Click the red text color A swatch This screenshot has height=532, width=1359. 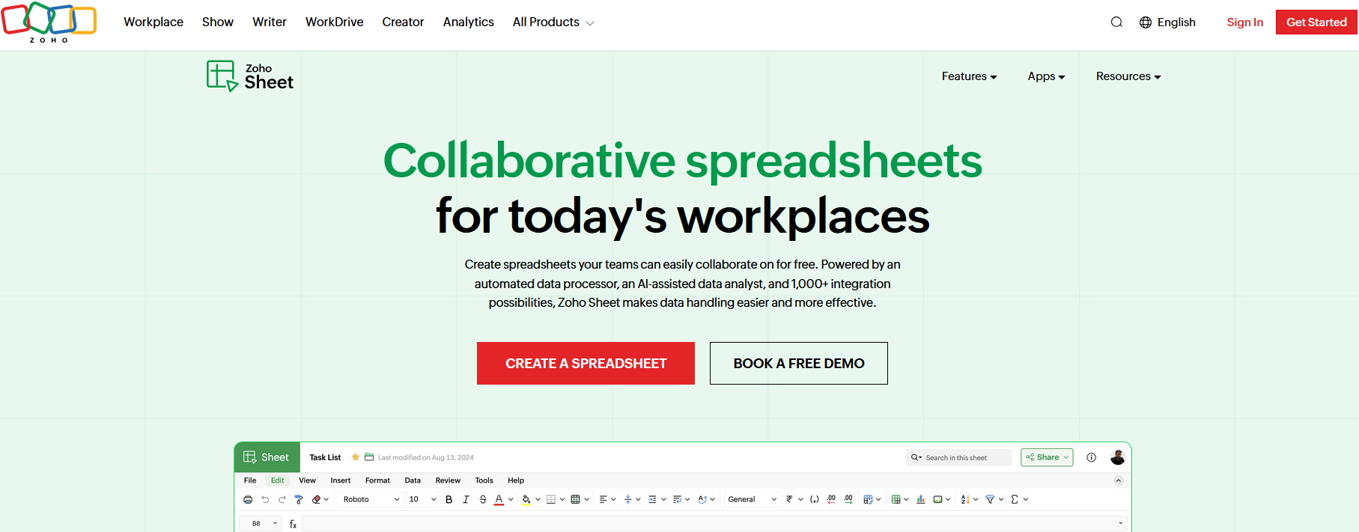coord(499,500)
